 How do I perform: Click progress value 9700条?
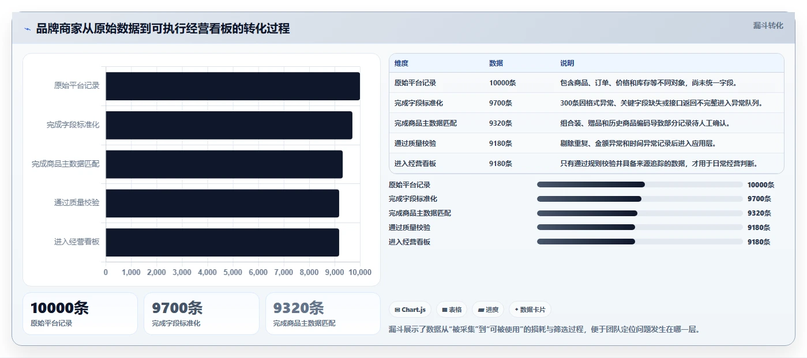[x=759, y=199]
